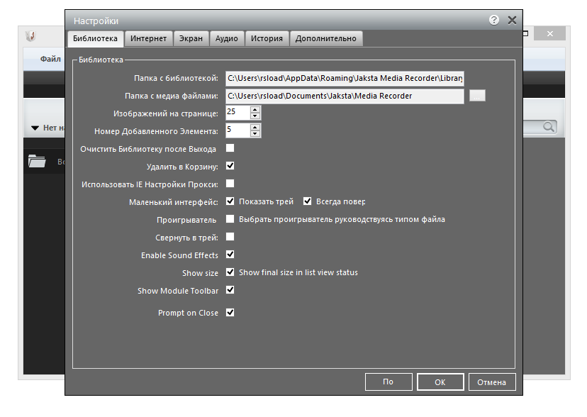The width and height of the screenshot is (587, 417).
Task: Click the По button
Action: tap(388, 382)
